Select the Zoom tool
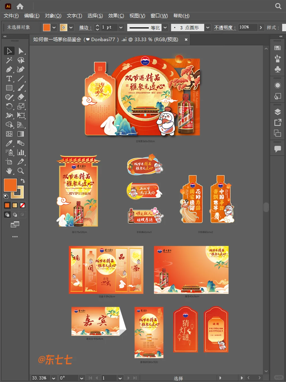The width and height of the screenshot is (286, 382). 21,171
